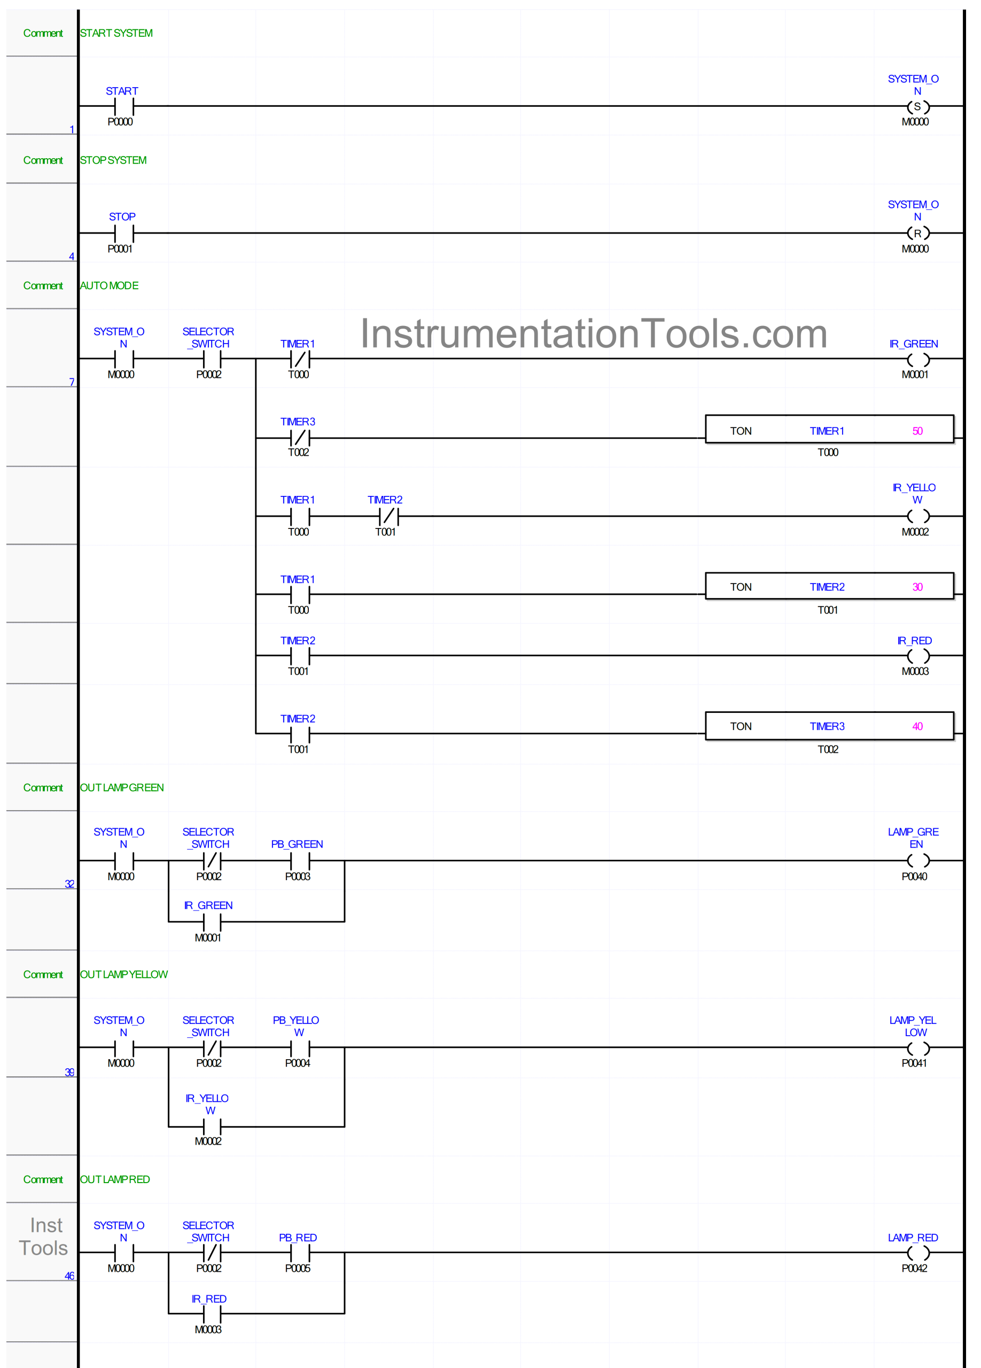Click step number 7 in the margin
981x1368 pixels.
[72, 382]
